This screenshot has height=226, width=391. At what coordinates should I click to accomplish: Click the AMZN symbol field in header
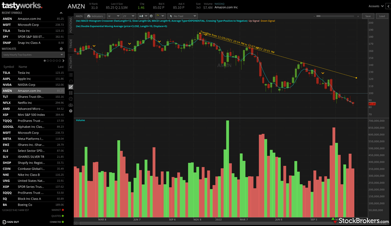pyautogui.click(x=76, y=7)
